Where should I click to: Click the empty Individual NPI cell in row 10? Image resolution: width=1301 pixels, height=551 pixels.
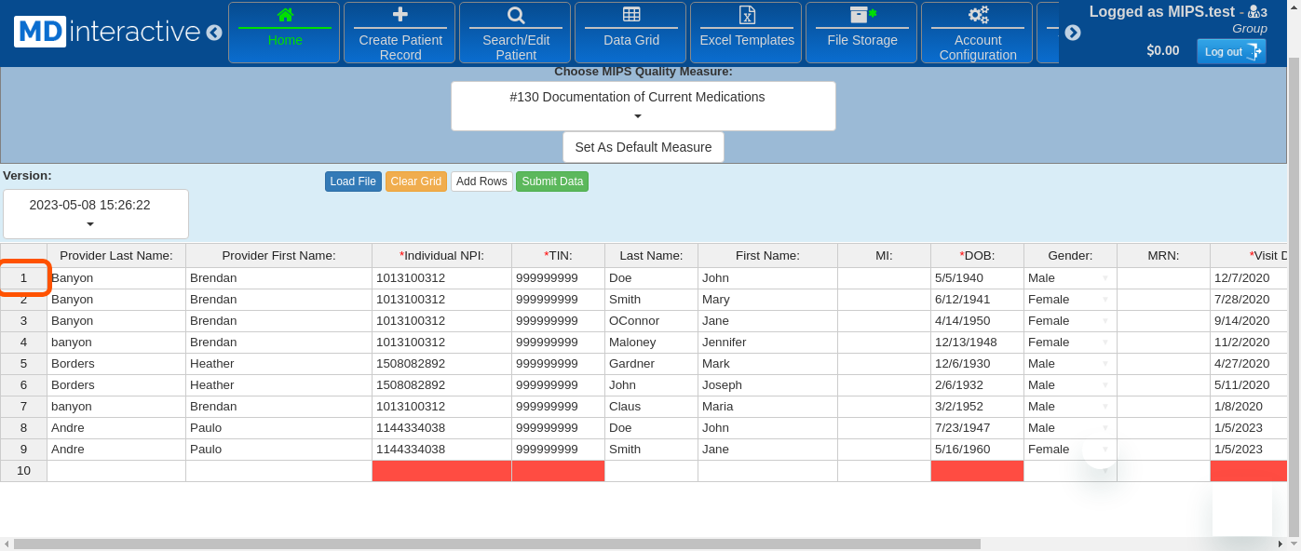coord(441,471)
